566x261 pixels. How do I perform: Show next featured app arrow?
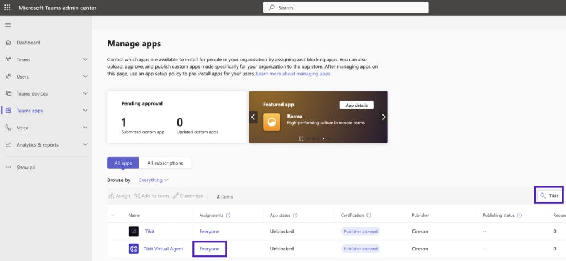click(384, 117)
